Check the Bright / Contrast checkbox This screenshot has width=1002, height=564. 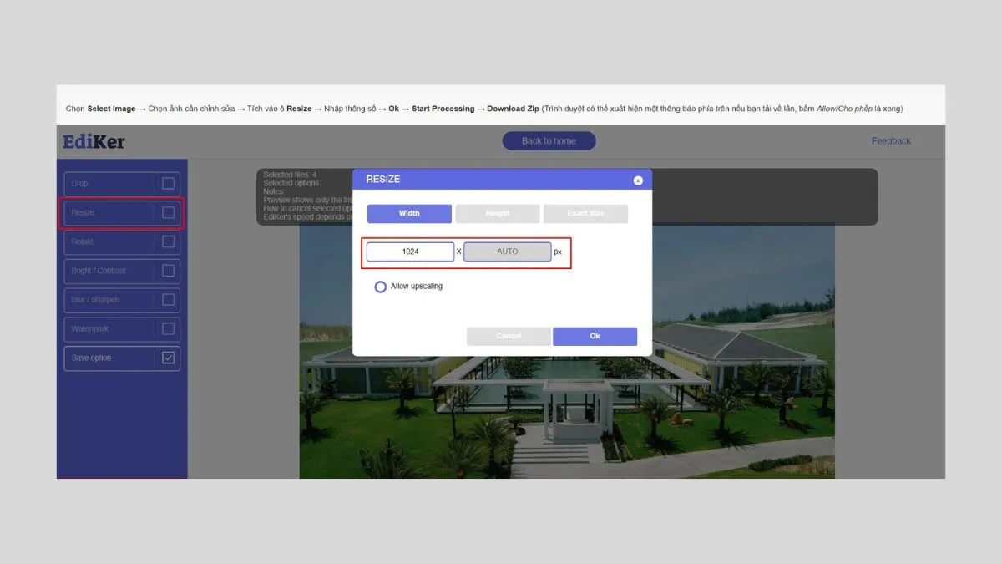(169, 271)
